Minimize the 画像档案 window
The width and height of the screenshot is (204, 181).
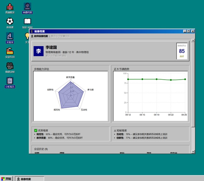click(x=184, y=31)
